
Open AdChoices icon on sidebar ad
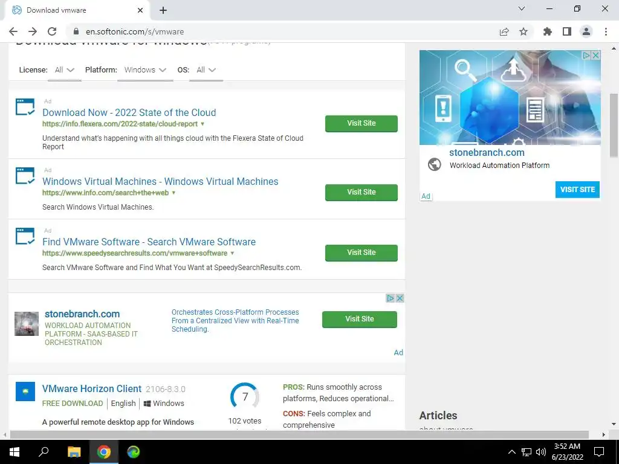point(586,55)
